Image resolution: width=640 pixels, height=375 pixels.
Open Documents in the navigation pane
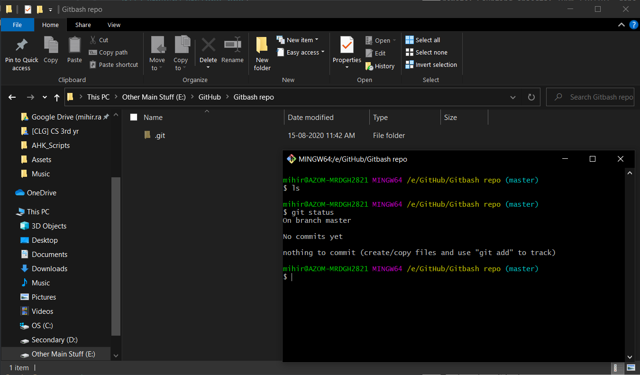click(44, 255)
